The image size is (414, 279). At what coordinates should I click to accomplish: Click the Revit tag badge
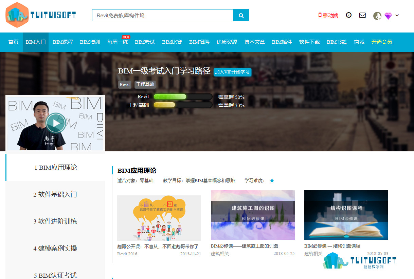(125, 85)
